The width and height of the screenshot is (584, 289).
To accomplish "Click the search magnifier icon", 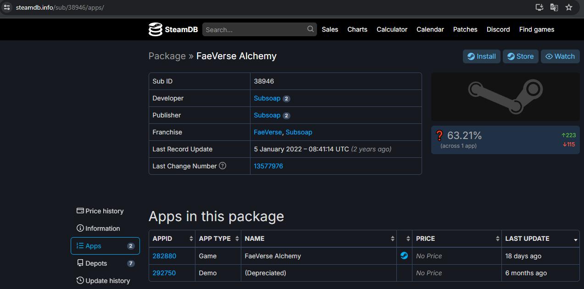I will pyautogui.click(x=311, y=29).
